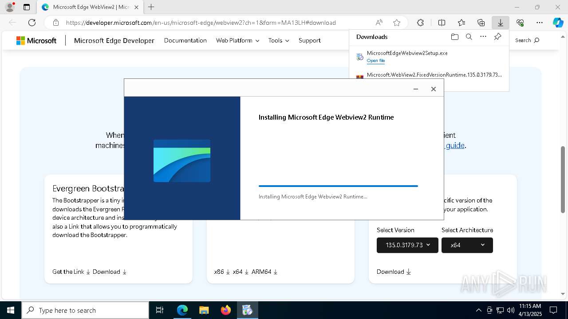568x319 pixels.
Task: Open downloads folder icon in Downloads panel
Action: [x=454, y=37]
